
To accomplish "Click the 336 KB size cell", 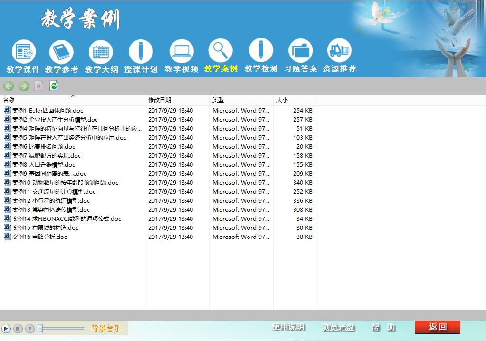I will (303, 200).
